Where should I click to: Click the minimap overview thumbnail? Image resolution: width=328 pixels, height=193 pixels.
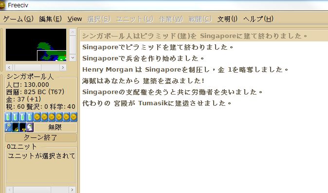(x=36, y=45)
